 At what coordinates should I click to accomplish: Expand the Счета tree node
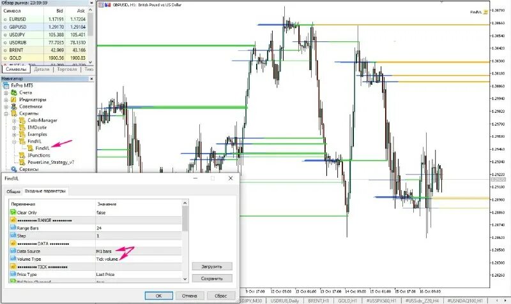pos(6,92)
